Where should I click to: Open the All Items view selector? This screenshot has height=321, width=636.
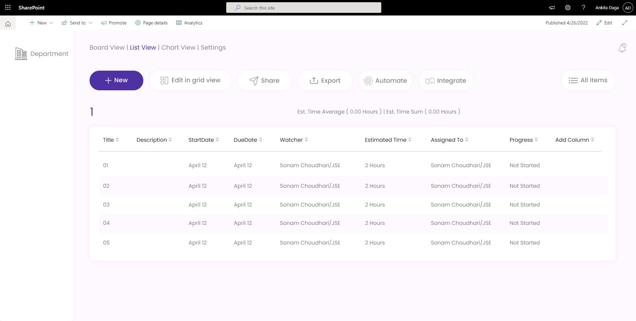click(x=588, y=80)
